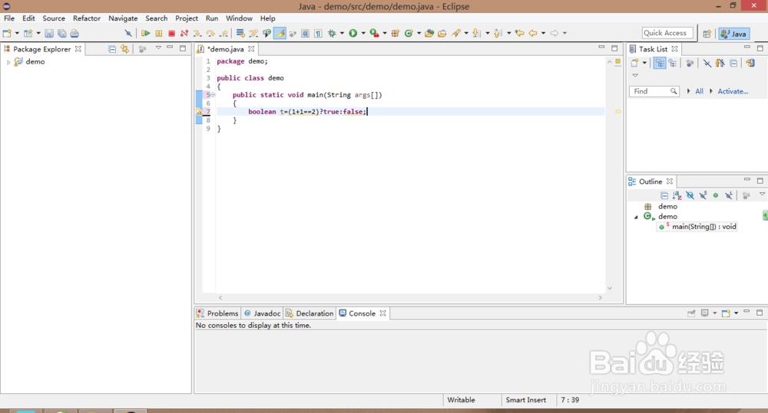Click the Save All toolbar icon
768x413 pixels.
(x=61, y=33)
